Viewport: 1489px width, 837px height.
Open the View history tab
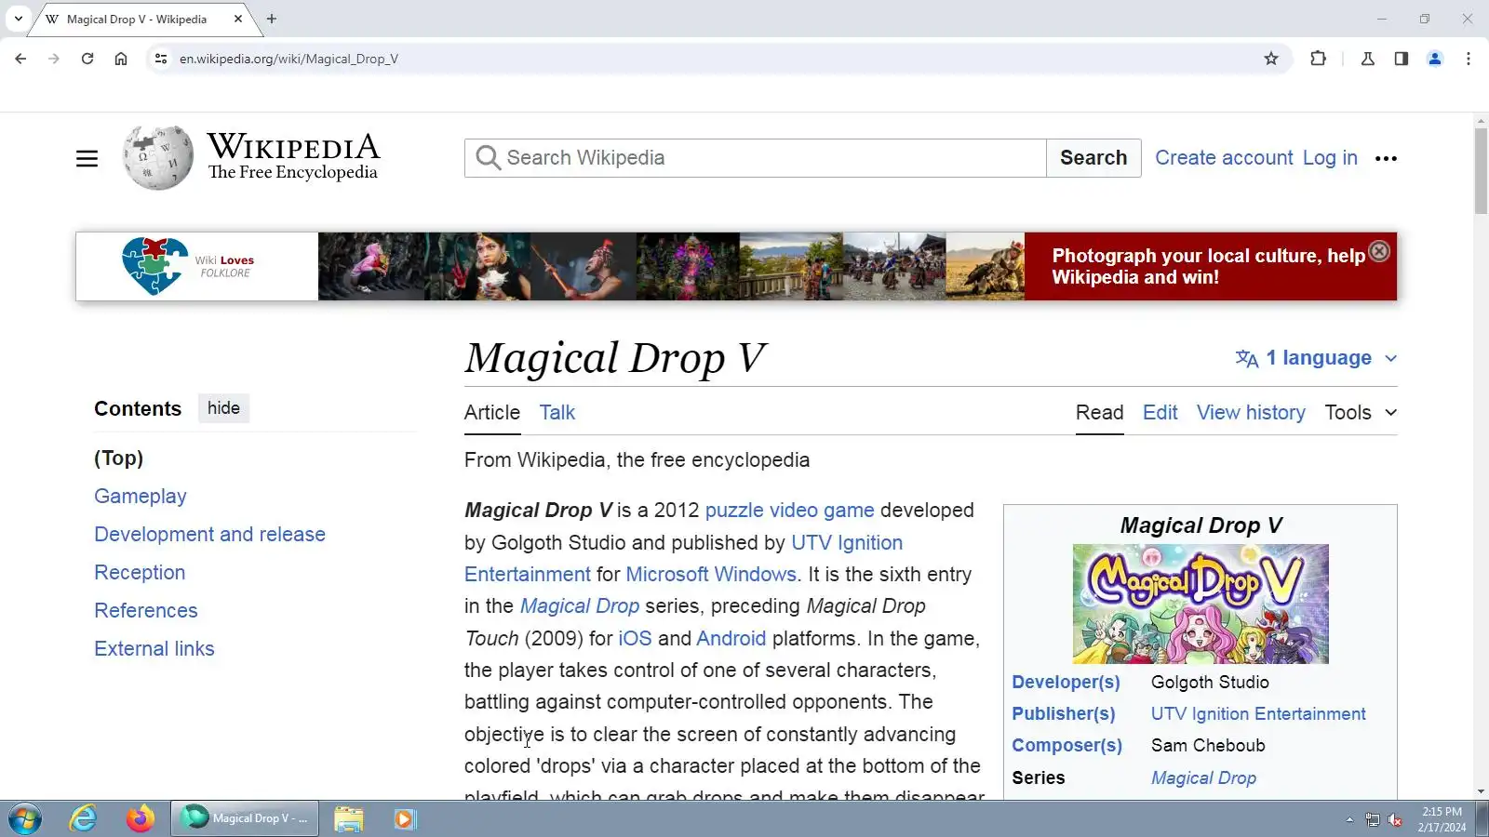coord(1251,413)
